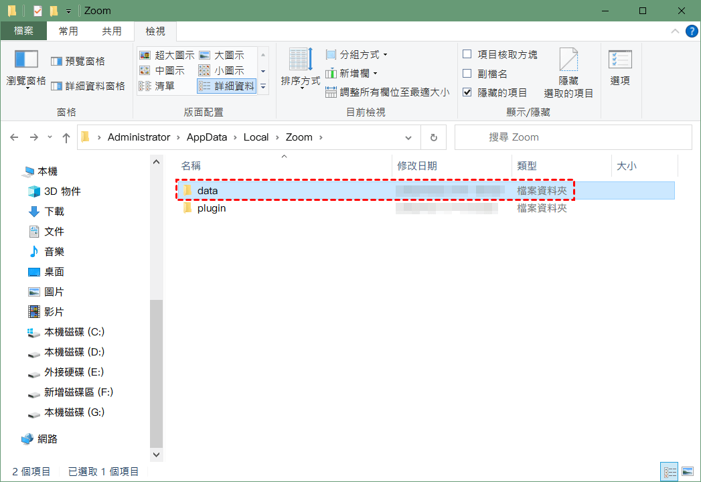Viewport: 701px width, 482px height.
Task: Sort by the 名稱 name column
Action: [285, 166]
